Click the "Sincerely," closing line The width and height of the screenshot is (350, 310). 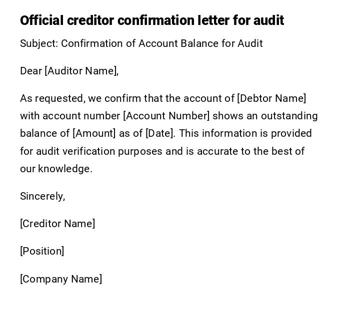tap(42, 196)
